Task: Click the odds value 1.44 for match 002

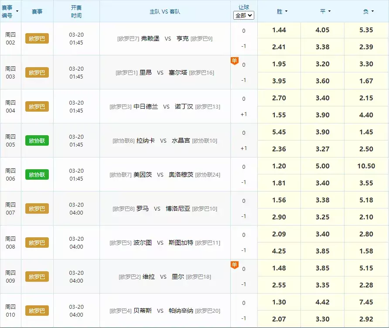Action: (x=279, y=30)
